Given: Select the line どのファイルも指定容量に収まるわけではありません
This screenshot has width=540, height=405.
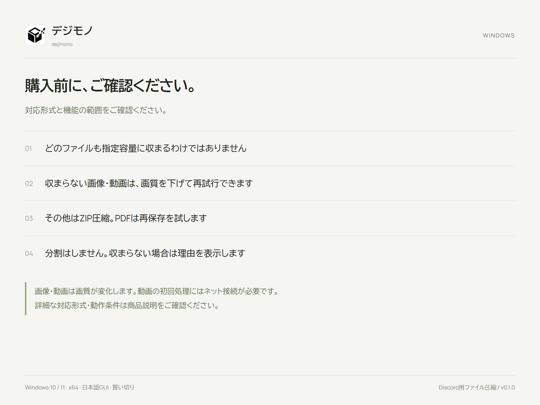Looking at the screenshot, I should click(x=146, y=148).
